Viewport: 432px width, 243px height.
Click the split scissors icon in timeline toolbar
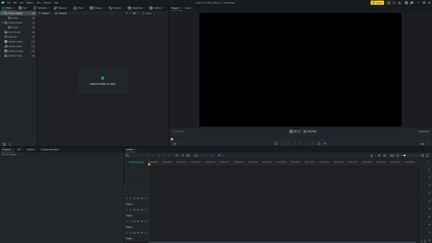[x=153, y=155]
